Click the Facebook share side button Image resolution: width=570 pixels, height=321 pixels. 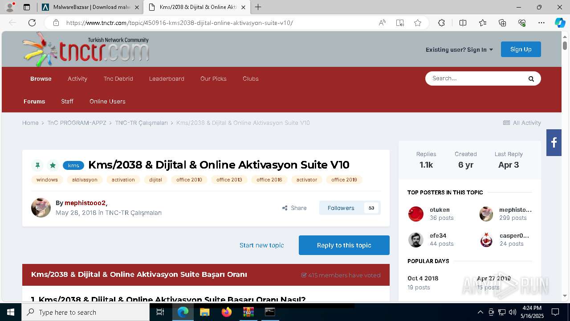click(x=554, y=143)
